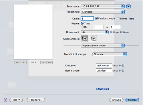Select the Da page range radio button
The height and width of the screenshot is (105, 143).
pos(82,27)
